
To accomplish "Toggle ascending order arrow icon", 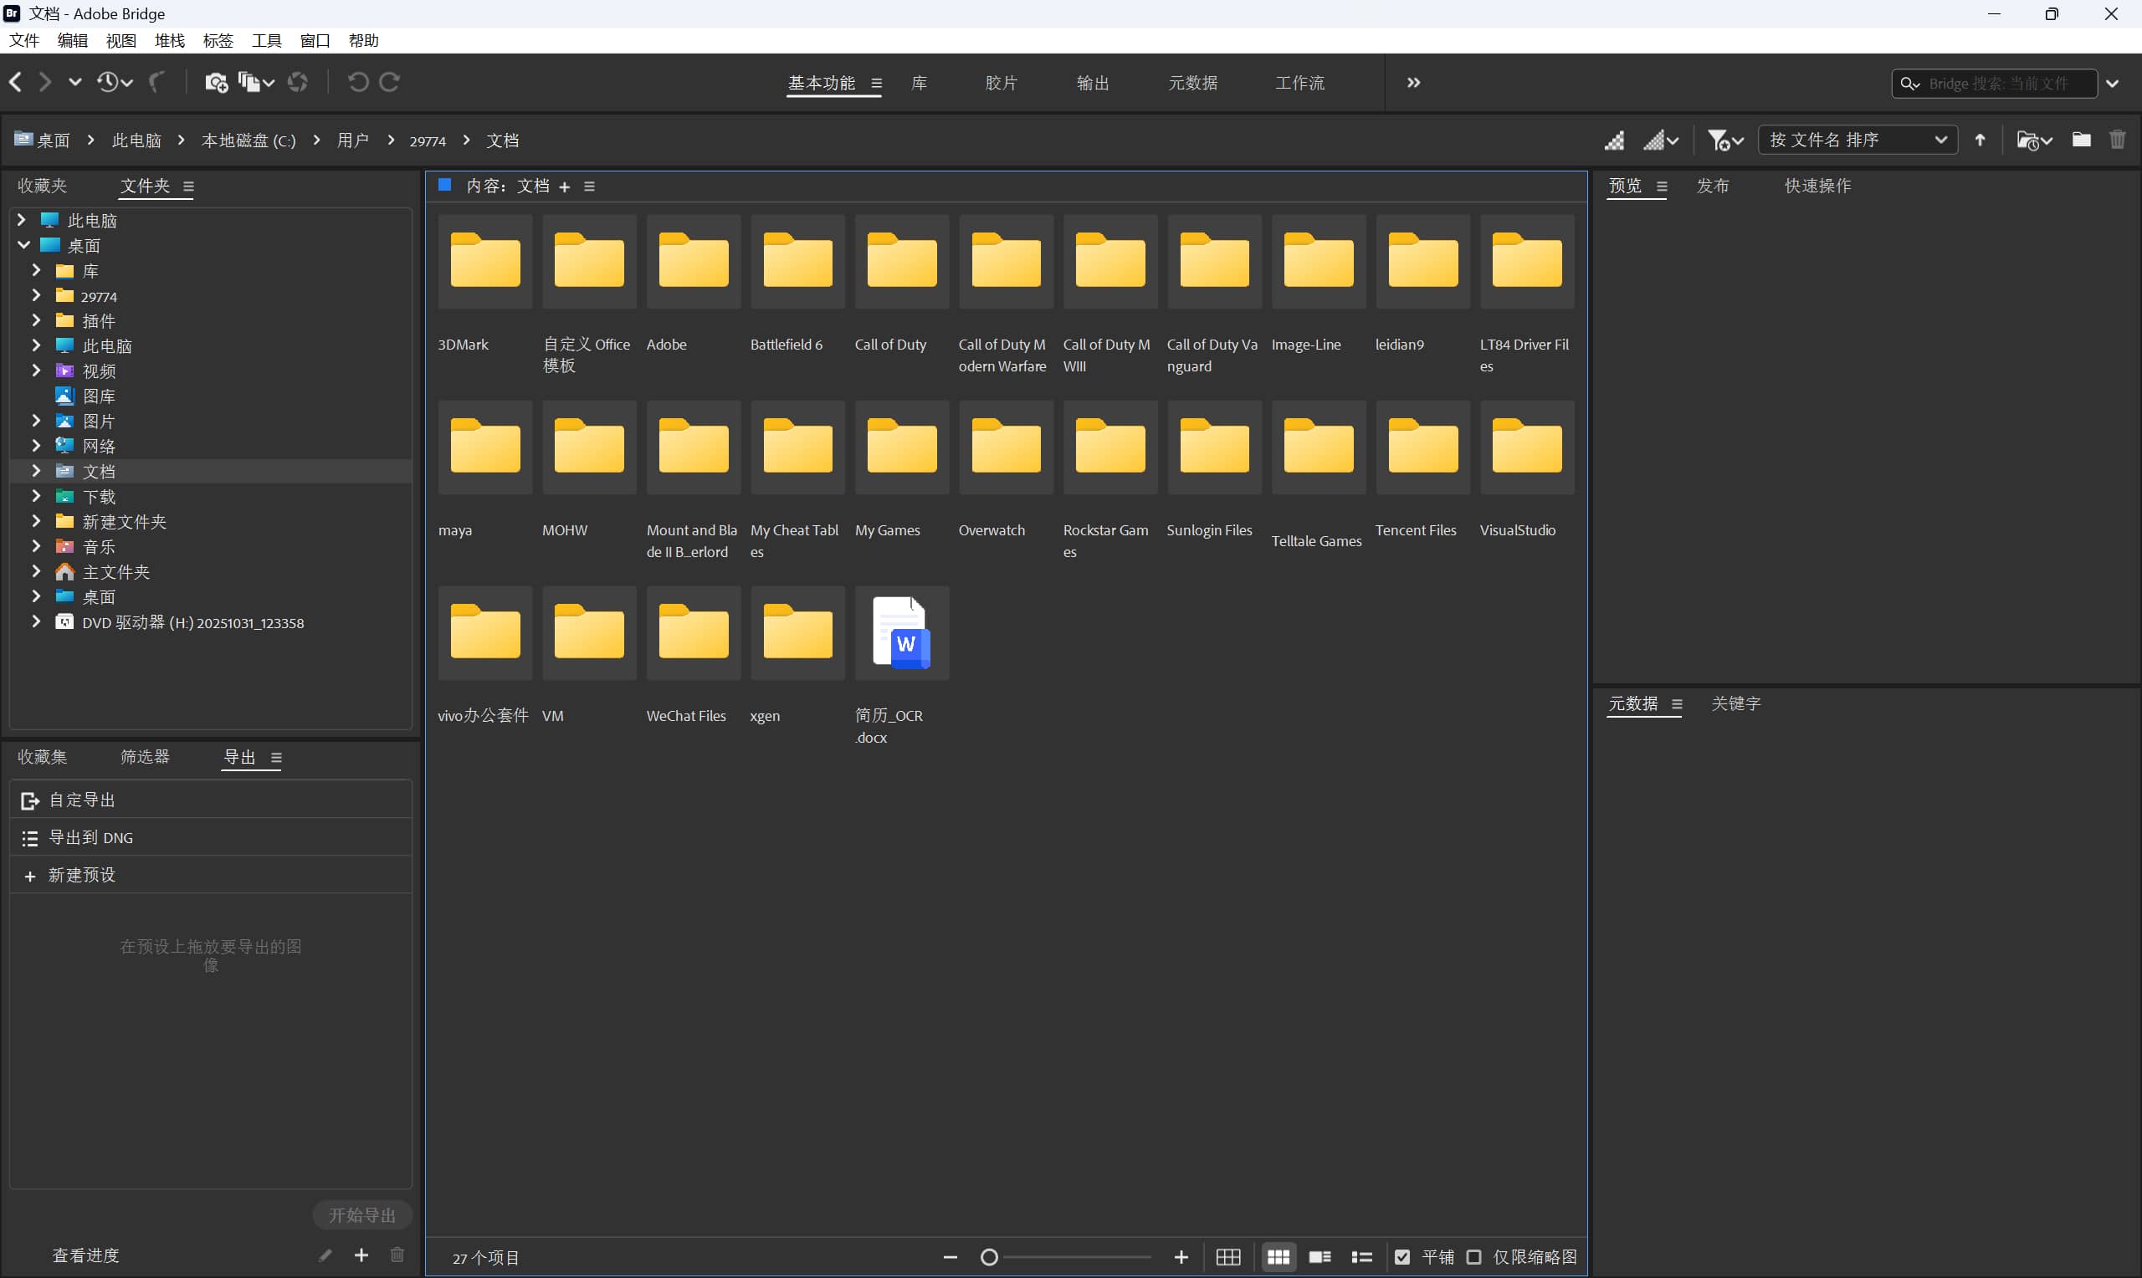I will pos(1980,140).
